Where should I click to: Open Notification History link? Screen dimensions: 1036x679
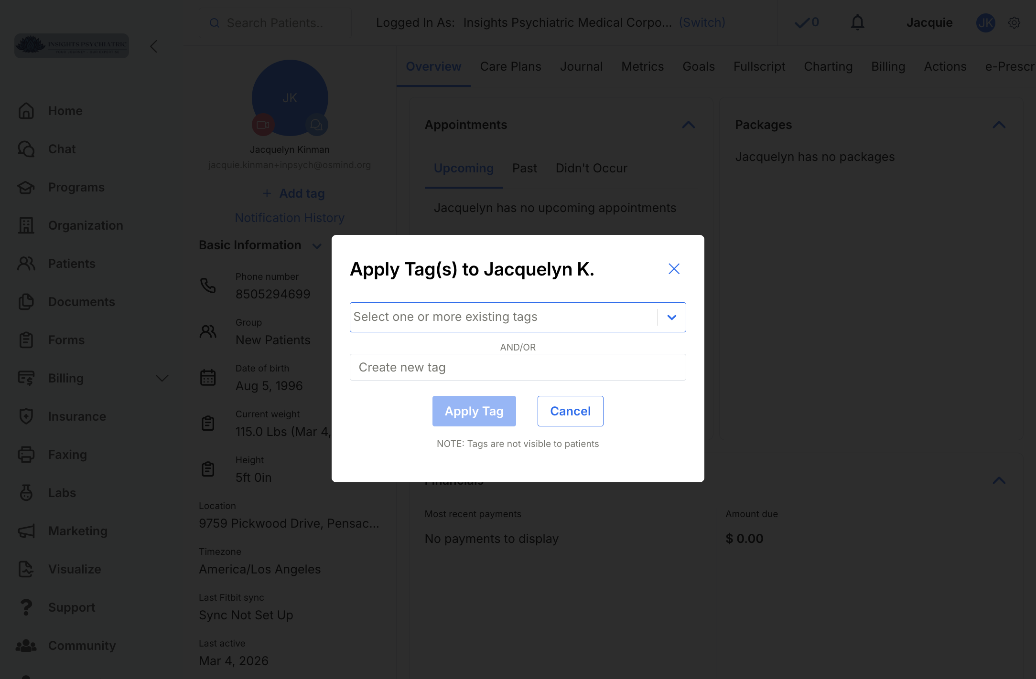click(x=290, y=218)
